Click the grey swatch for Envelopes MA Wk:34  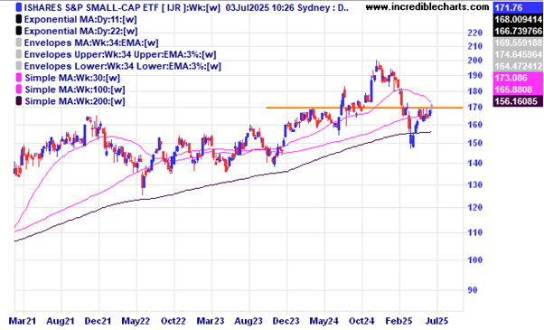tap(19, 42)
